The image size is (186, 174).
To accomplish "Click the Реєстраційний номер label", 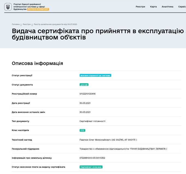I will tap(24, 94).
